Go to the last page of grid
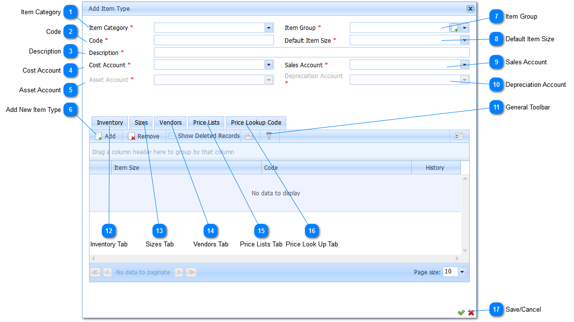The height and width of the screenshot is (322, 574). tap(191, 272)
